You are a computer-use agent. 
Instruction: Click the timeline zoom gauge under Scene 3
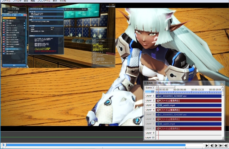pyautogui.click(x=150, y=92)
